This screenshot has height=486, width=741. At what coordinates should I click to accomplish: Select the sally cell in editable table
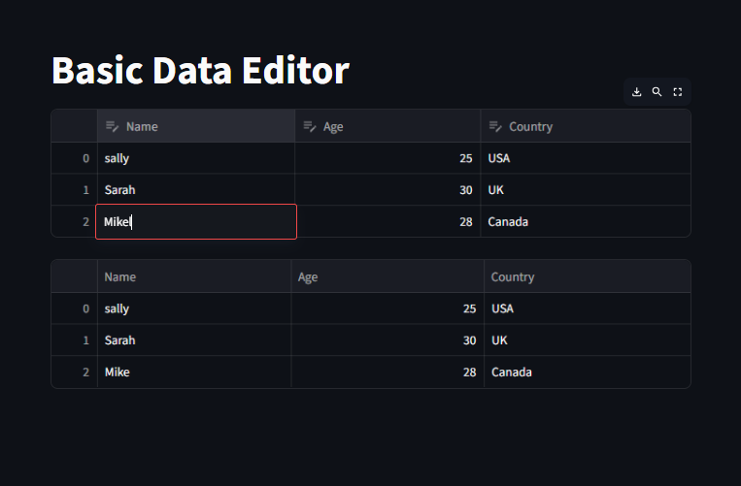(196, 158)
